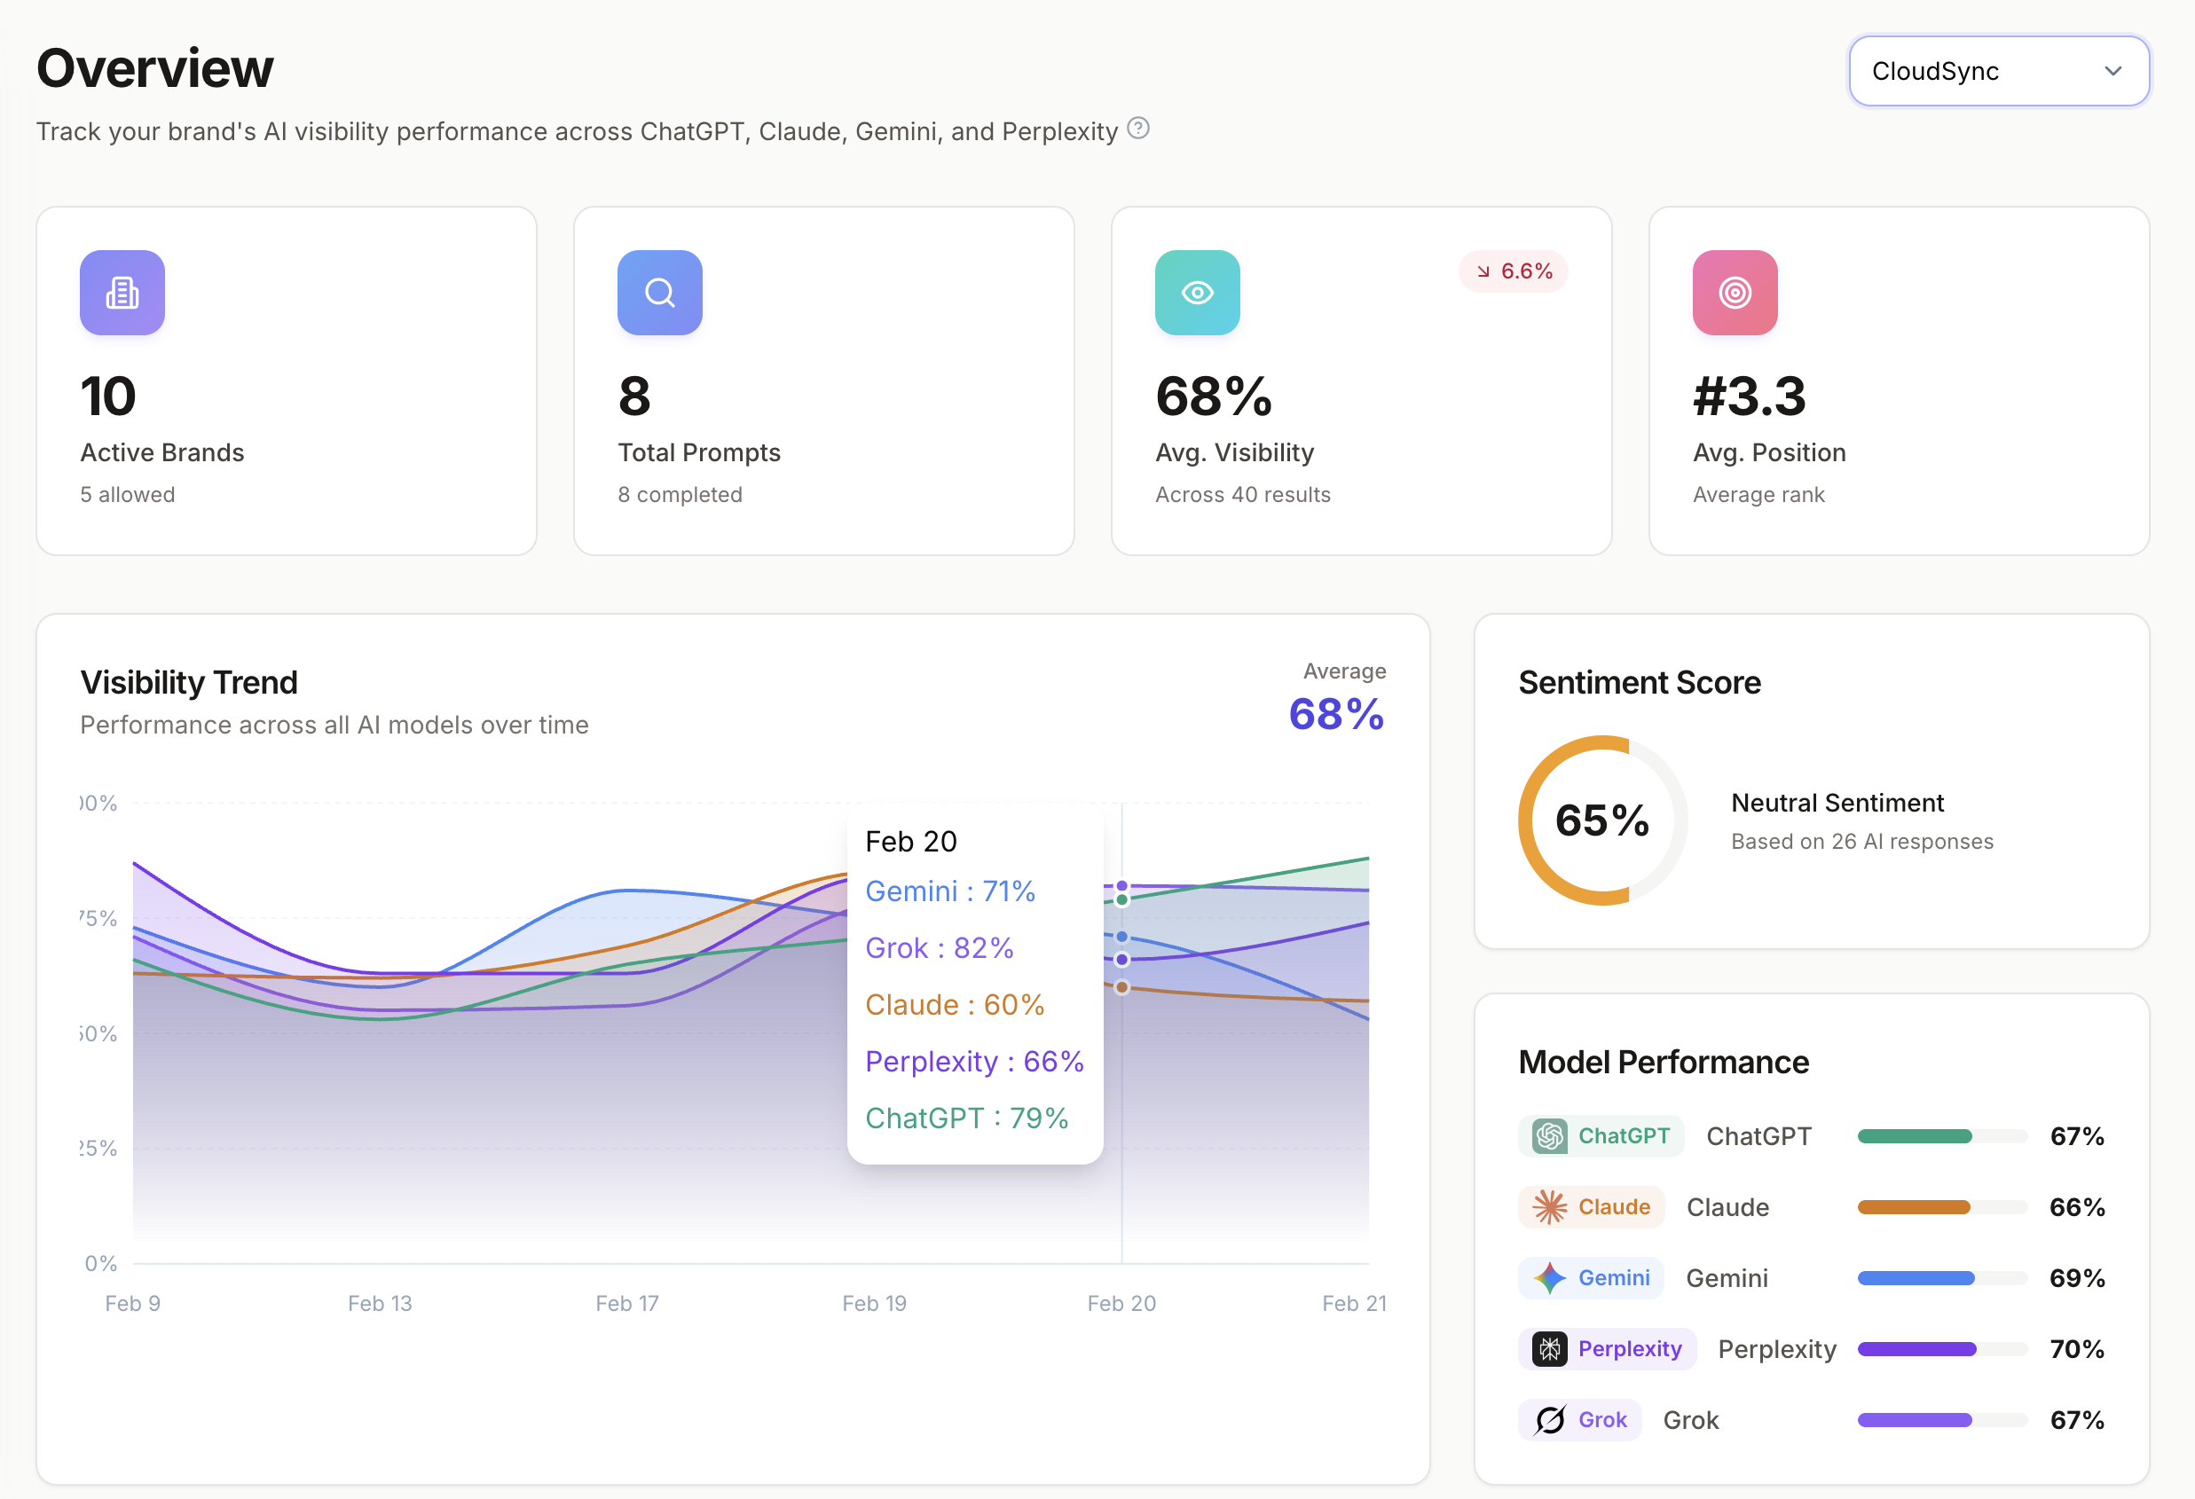The image size is (2195, 1499).
Task: Click the Visibility Trend section heading
Action: (x=188, y=681)
